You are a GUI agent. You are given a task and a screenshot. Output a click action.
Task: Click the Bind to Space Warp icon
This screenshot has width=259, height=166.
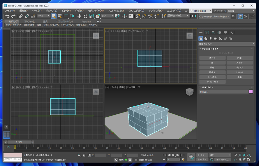tap(33, 16)
